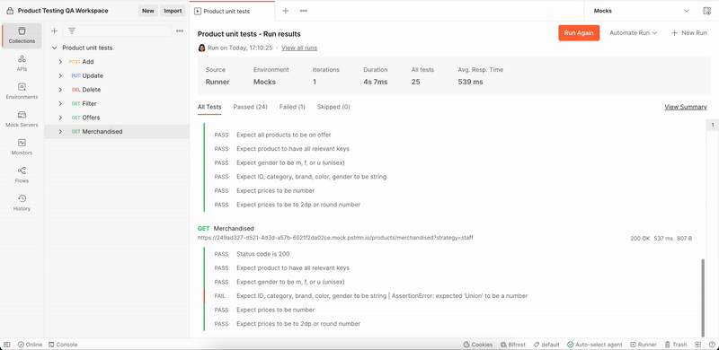
Task: Open Cookies manager in status bar
Action: click(478, 345)
